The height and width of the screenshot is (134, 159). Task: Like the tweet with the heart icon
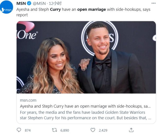(x=93, y=130)
